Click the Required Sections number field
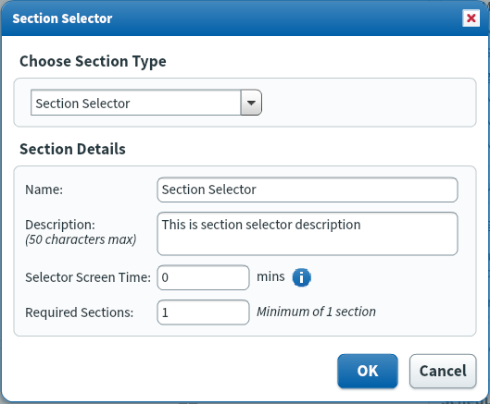Image resolution: width=490 pixels, height=404 pixels. pos(203,312)
